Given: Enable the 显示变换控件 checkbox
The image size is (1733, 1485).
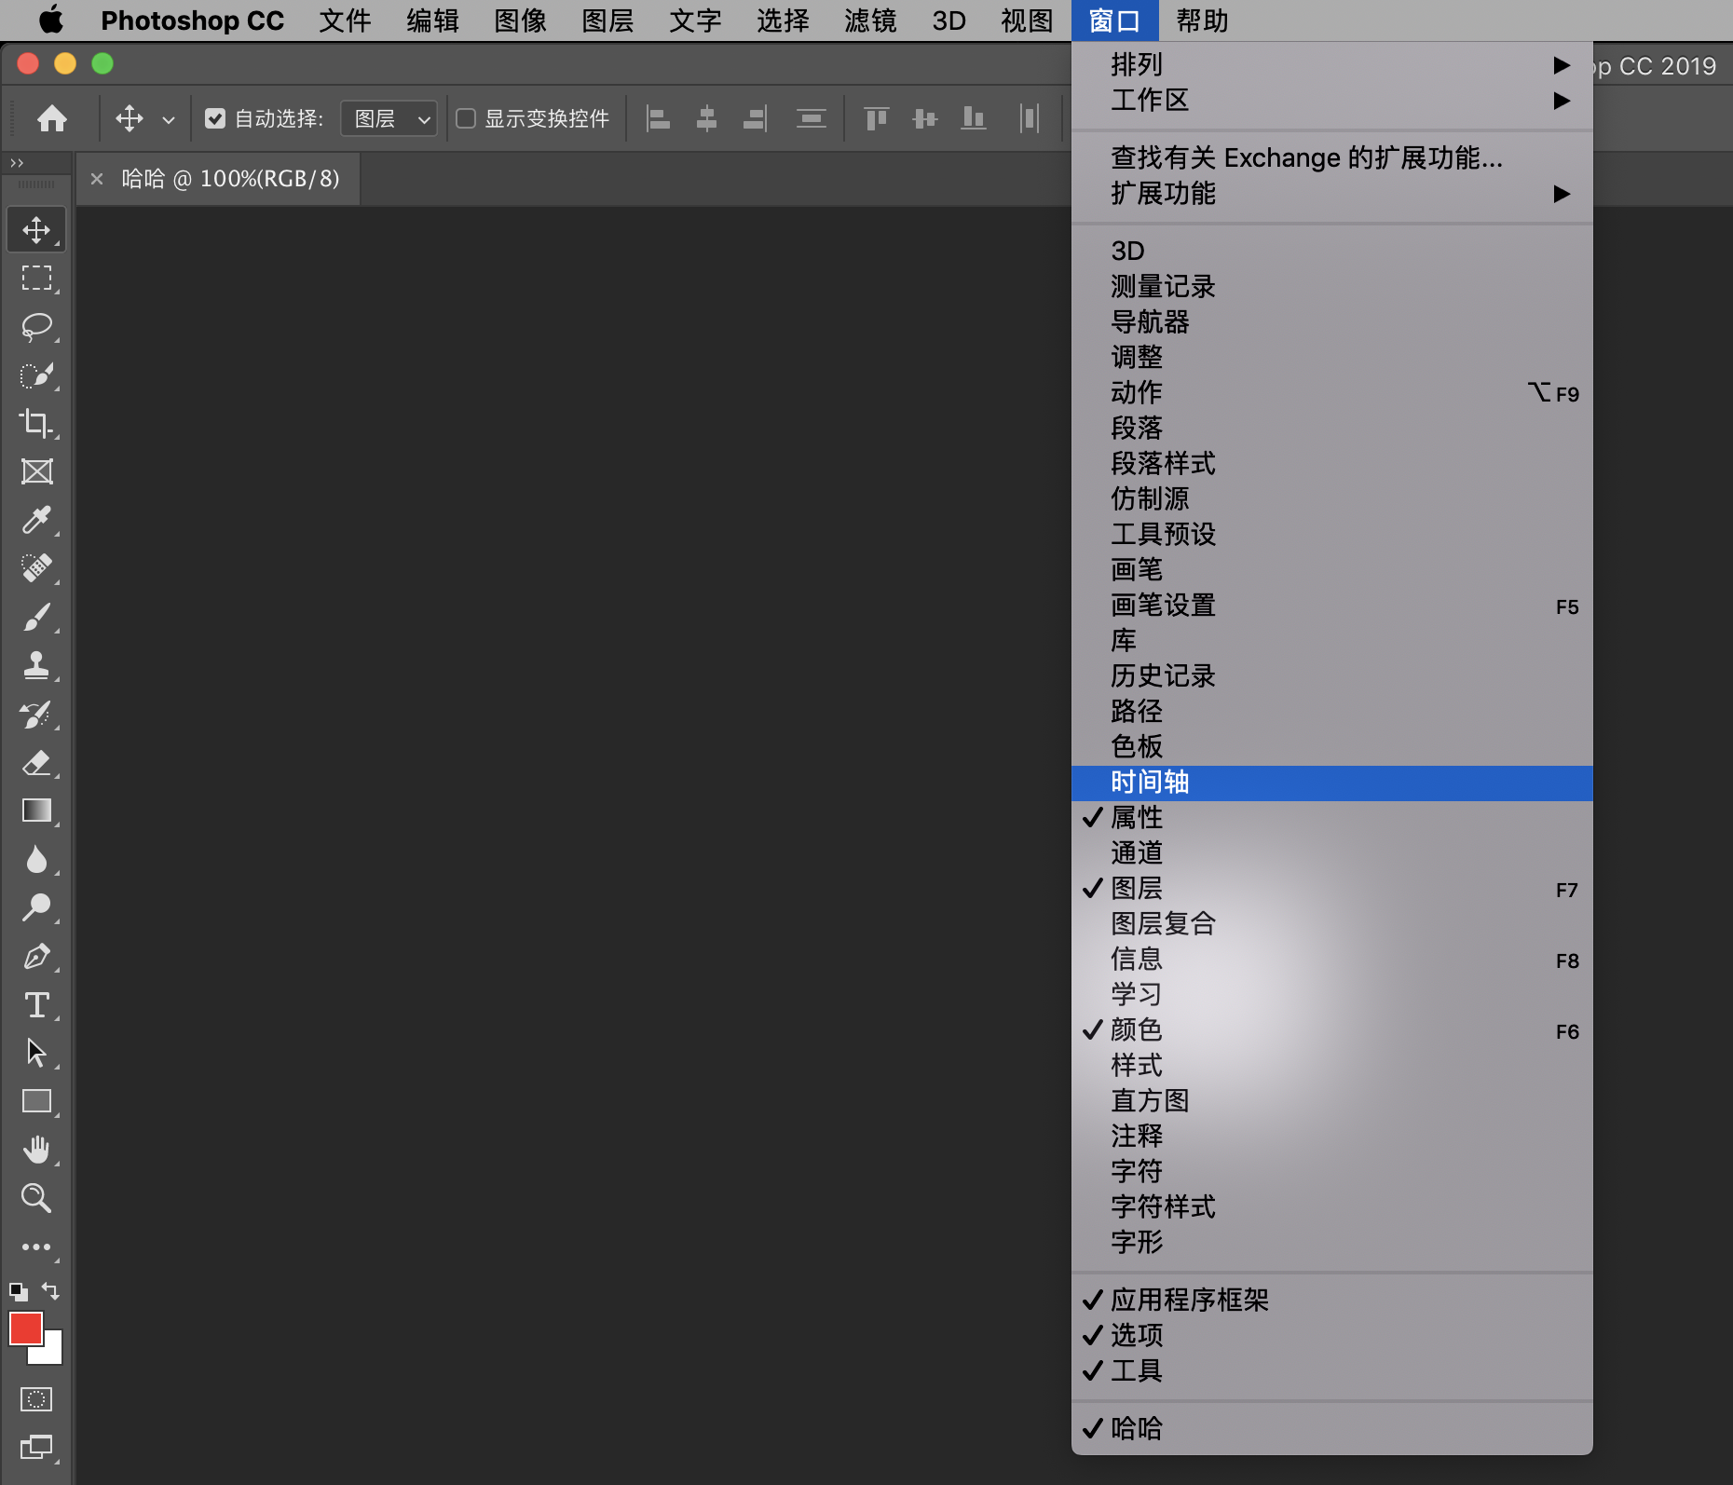Looking at the screenshot, I should click(466, 118).
